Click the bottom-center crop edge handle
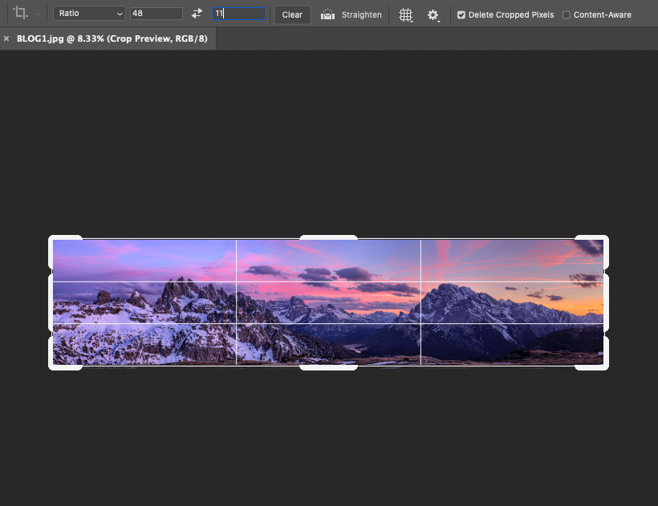658x506 pixels. click(x=328, y=367)
